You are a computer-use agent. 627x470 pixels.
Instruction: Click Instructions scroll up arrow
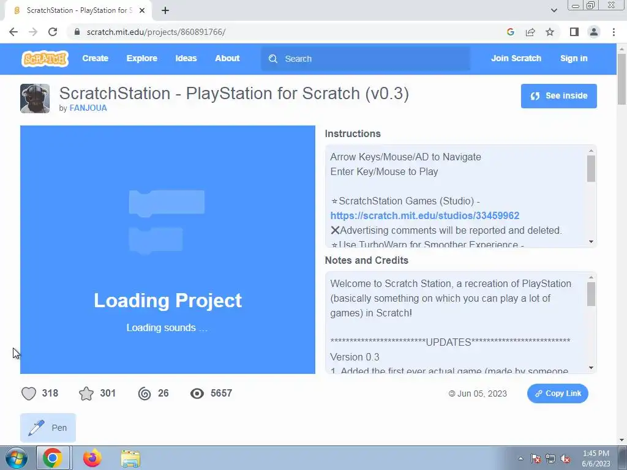[x=591, y=151]
